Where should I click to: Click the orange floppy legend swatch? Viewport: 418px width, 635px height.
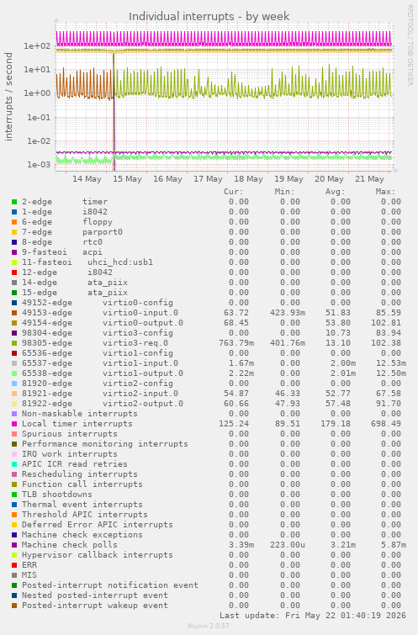pos(14,222)
